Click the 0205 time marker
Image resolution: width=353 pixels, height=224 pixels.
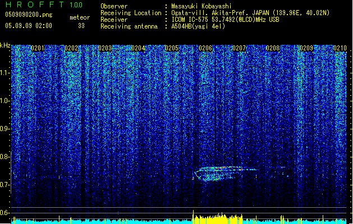[172, 48]
